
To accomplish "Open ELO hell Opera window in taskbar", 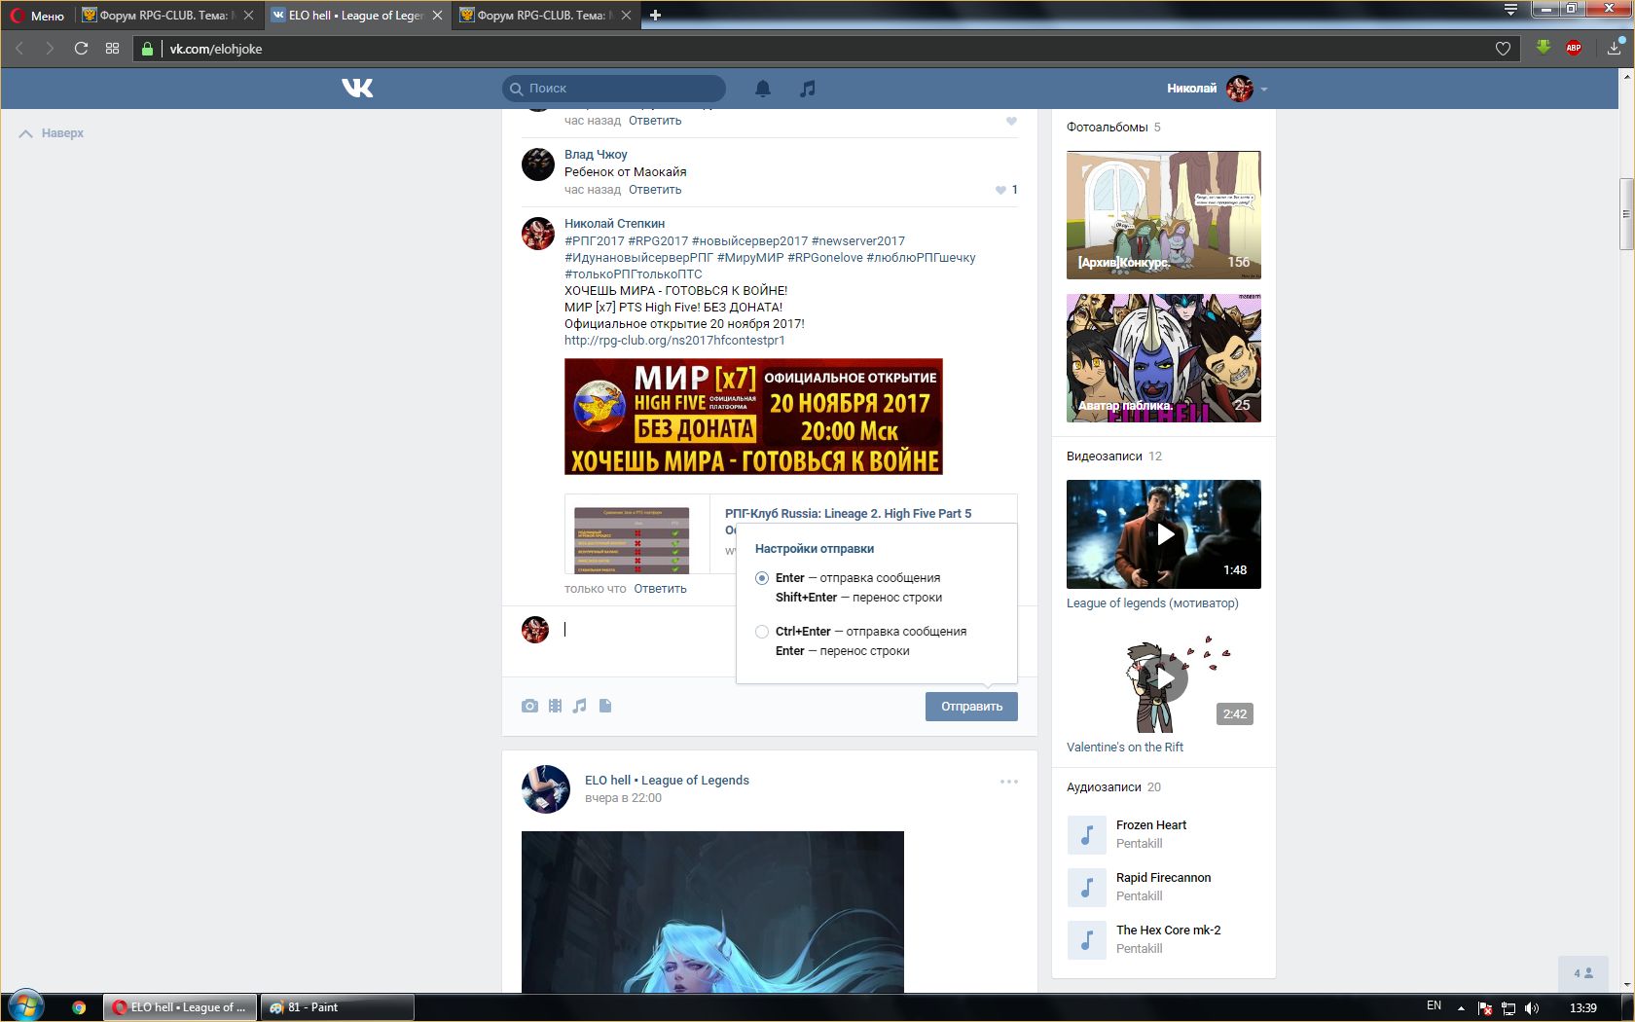I will point(180,1007).
